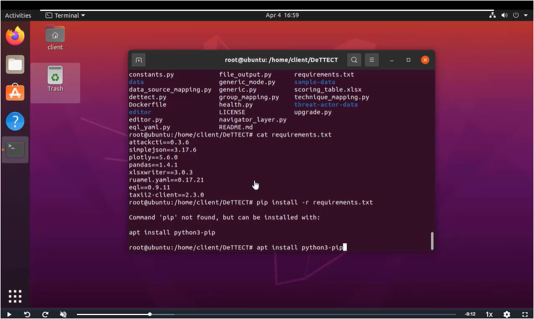
Task: Expand the Terminal app menu in the top bar
Action: 66,15
